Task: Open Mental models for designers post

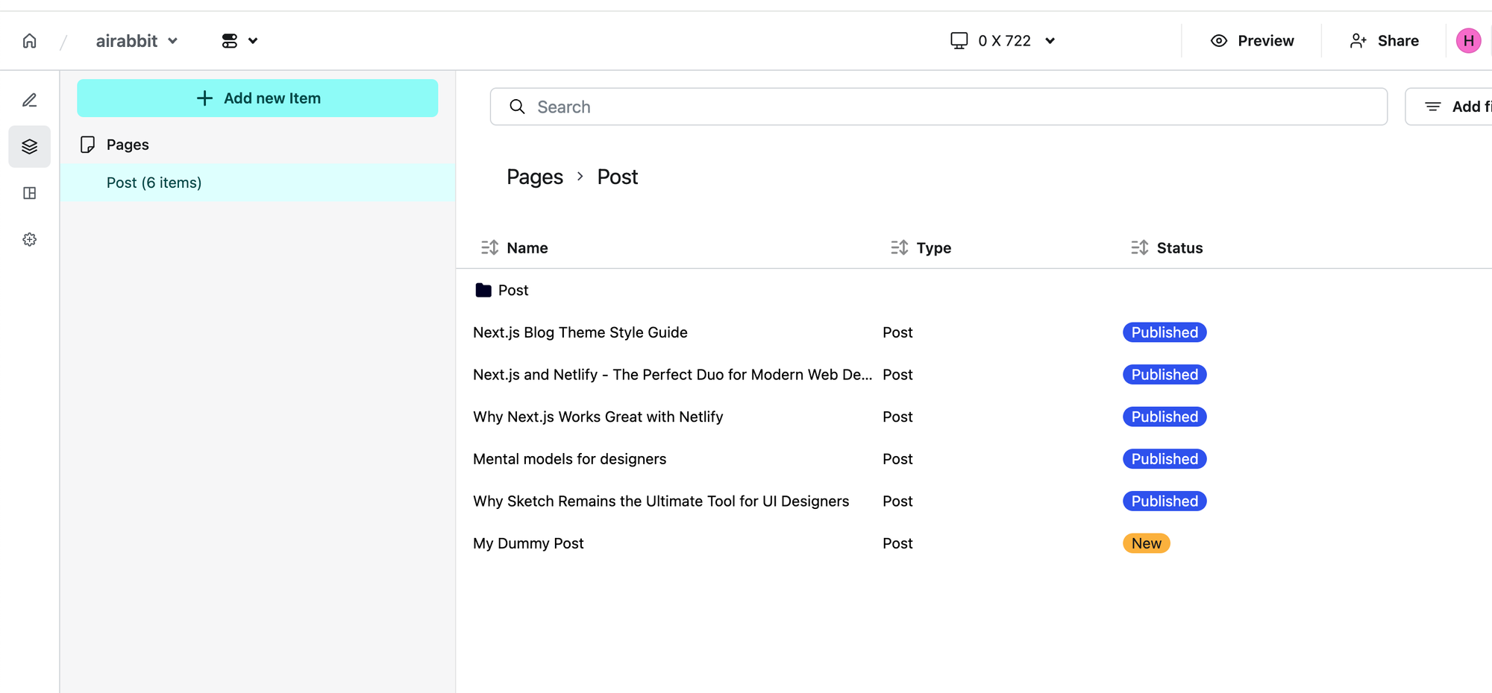Action: (570, 459)
